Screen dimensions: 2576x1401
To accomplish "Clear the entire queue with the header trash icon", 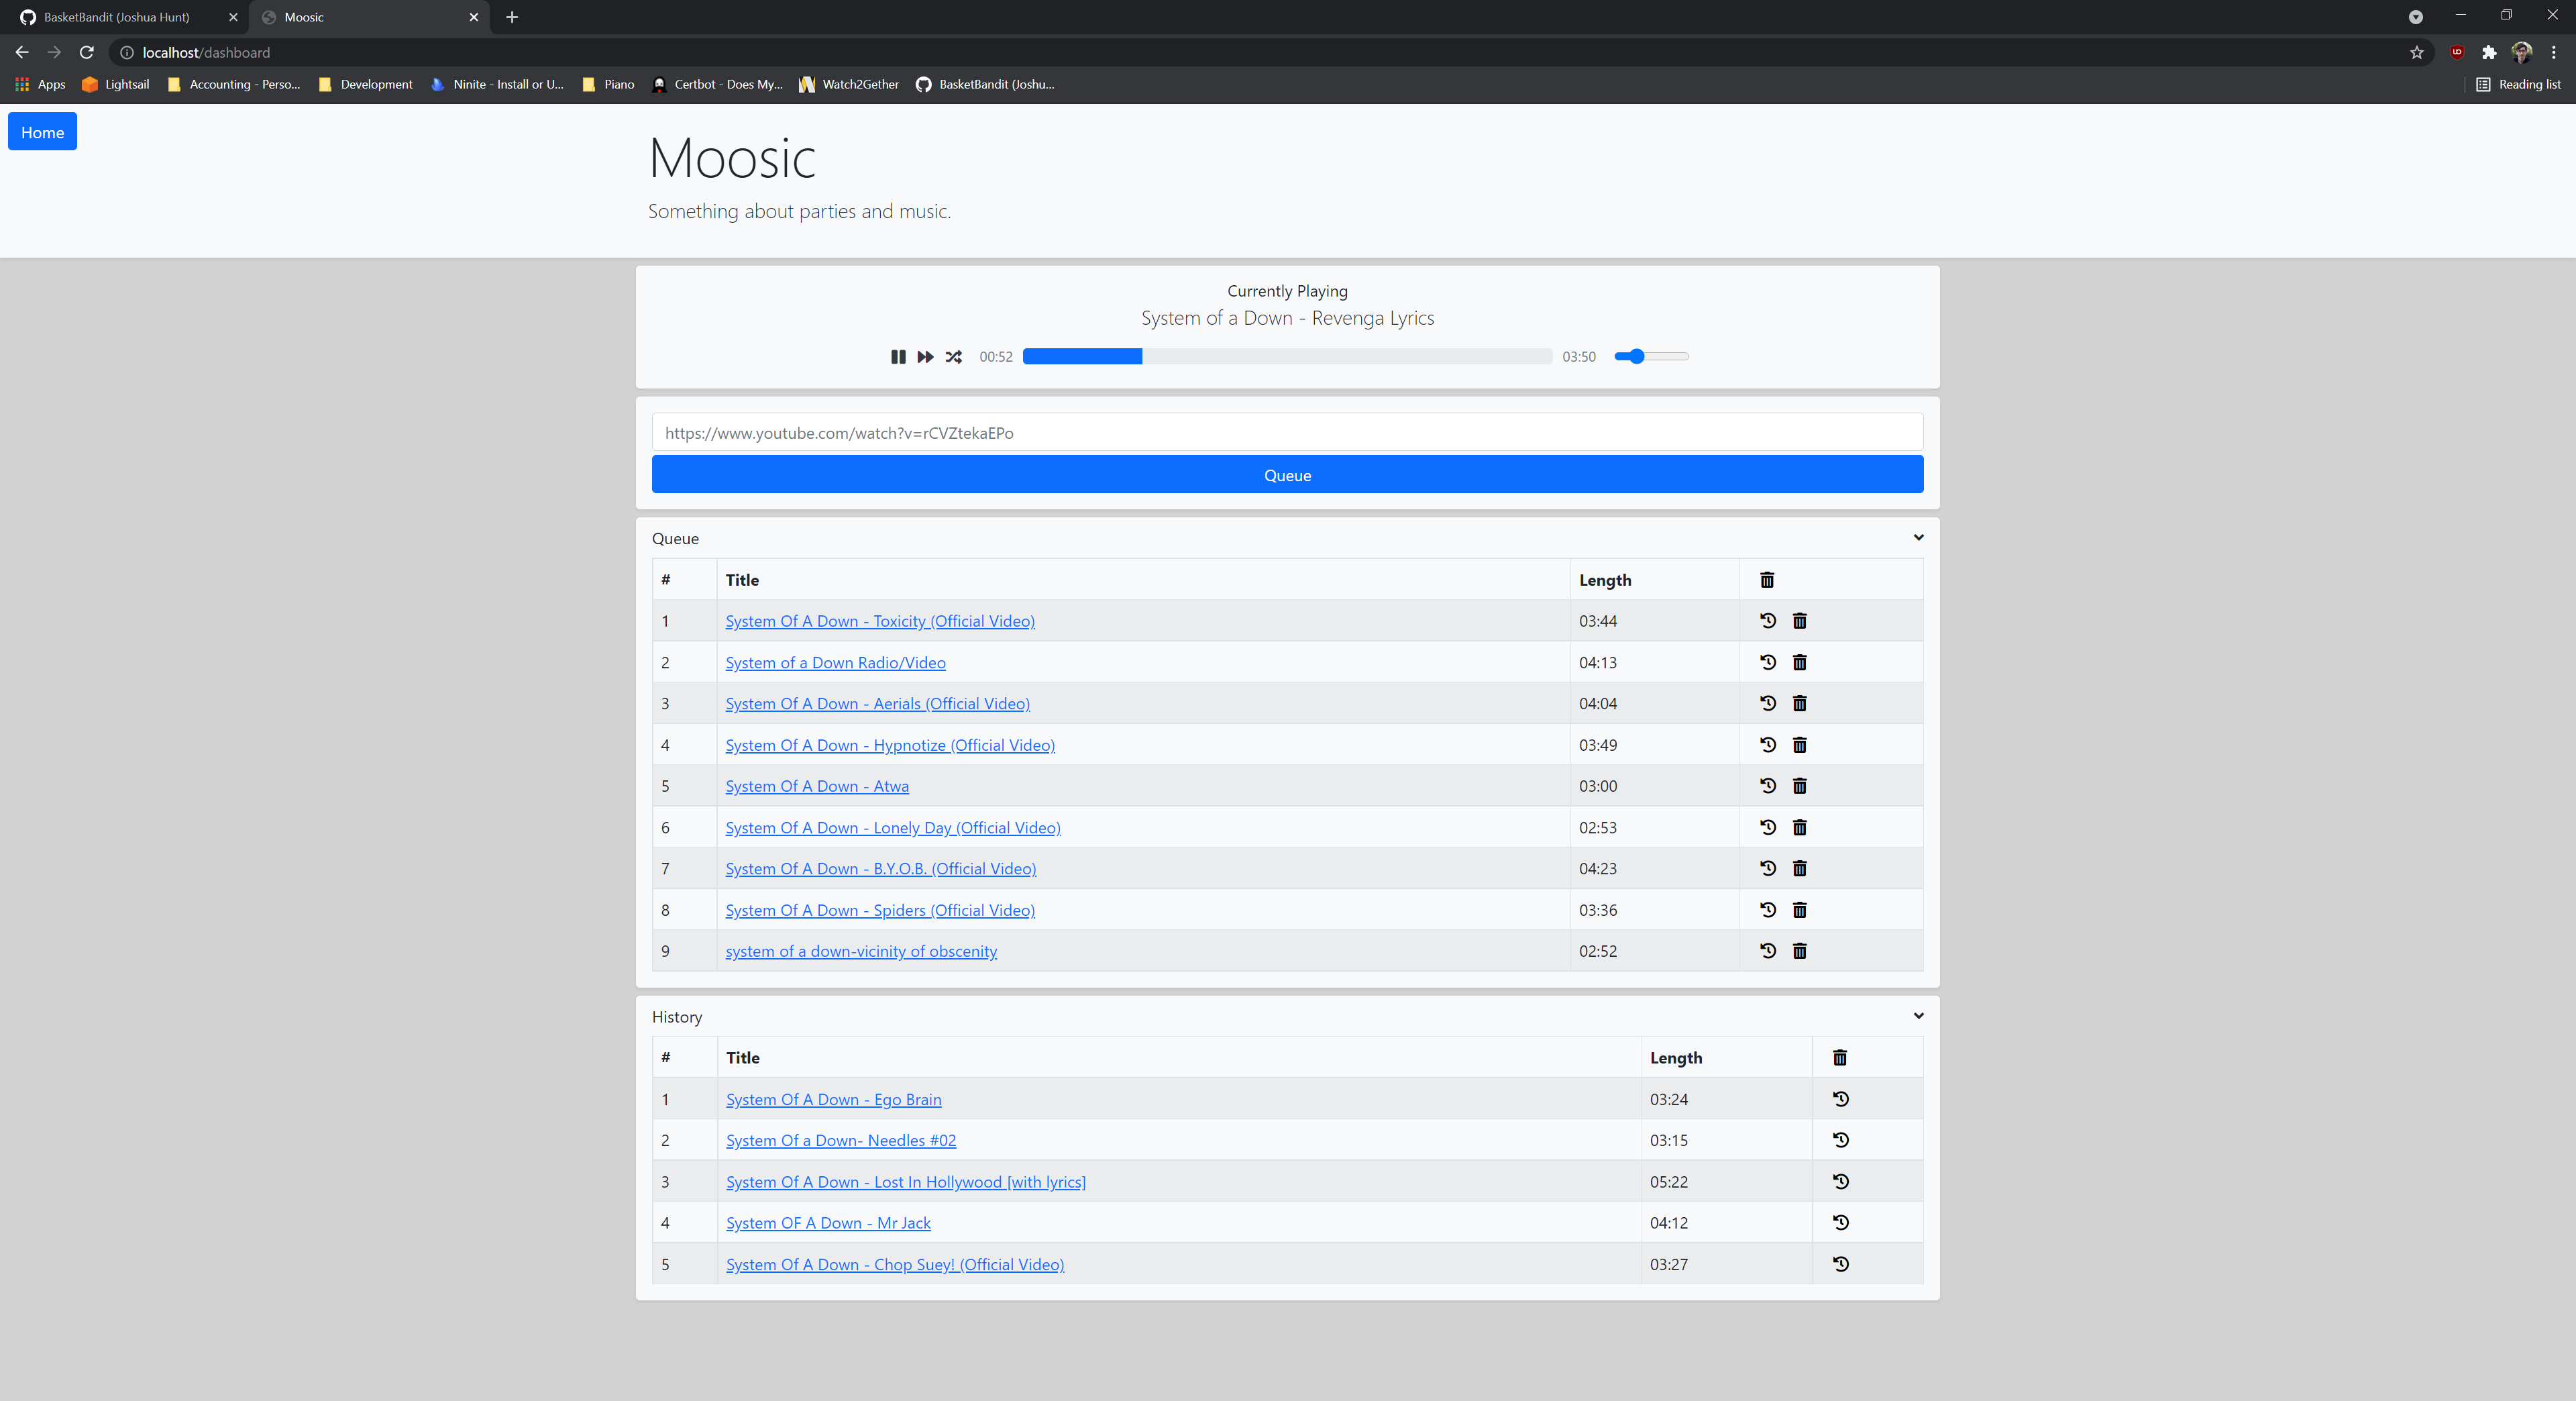I will 1767,580.
